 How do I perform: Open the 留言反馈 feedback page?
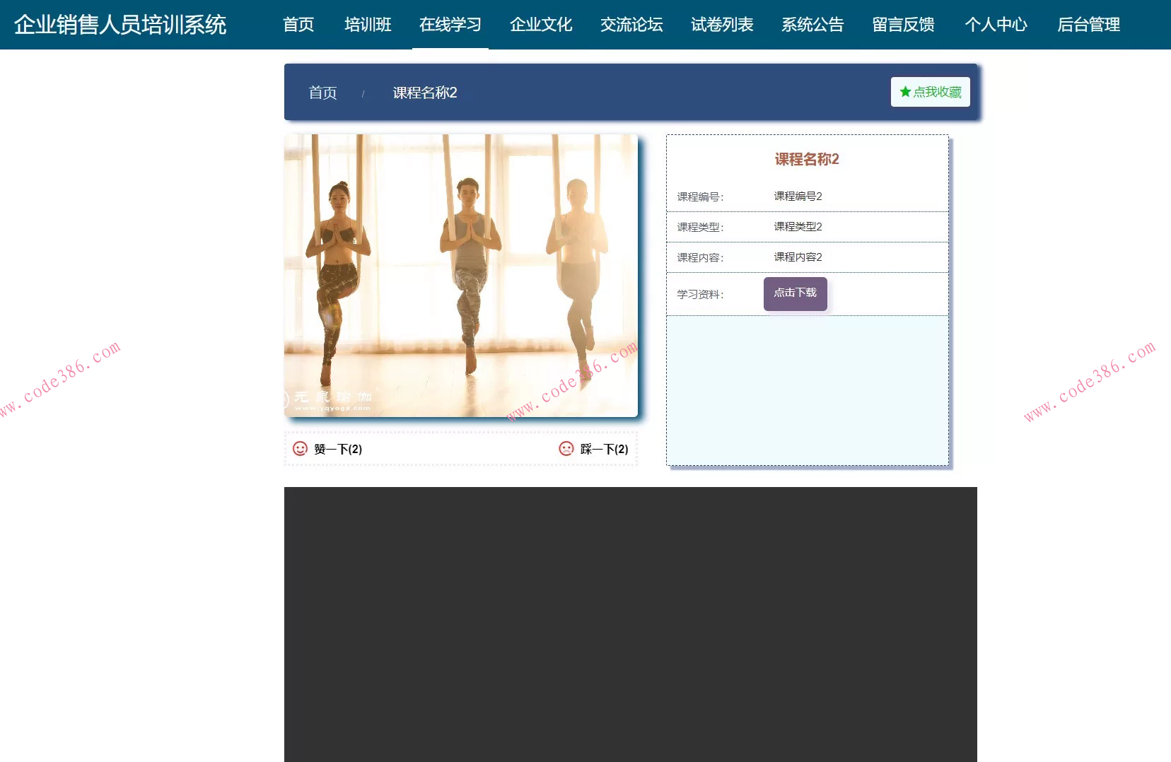coord(903,25)
